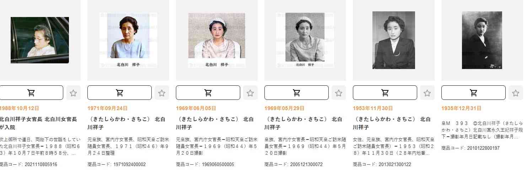Open the black-and-white tiara portrait from 1969年05月29日

(305, 40)
